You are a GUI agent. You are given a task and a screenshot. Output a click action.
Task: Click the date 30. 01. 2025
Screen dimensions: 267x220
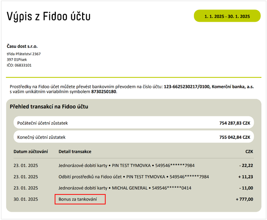[x=26, y=199]
